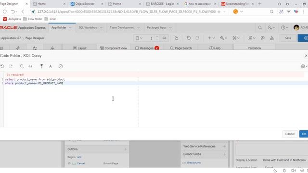Save the page in Page Designer

(x=288, y=38)
